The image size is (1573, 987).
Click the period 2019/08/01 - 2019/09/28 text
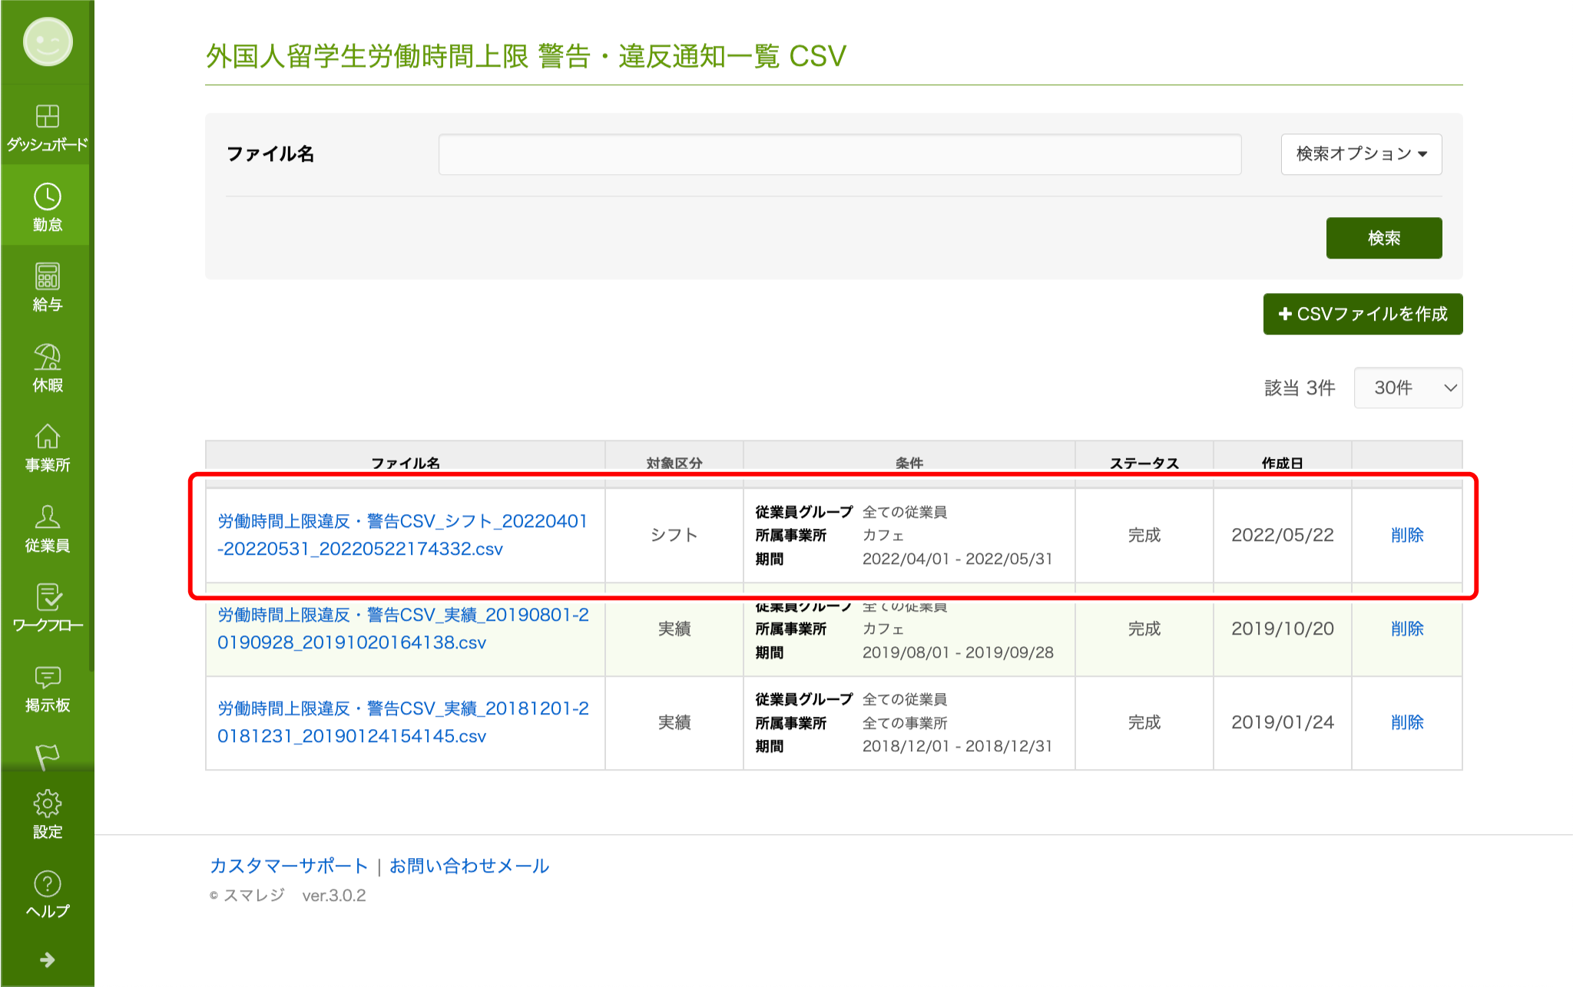[958, 652]
